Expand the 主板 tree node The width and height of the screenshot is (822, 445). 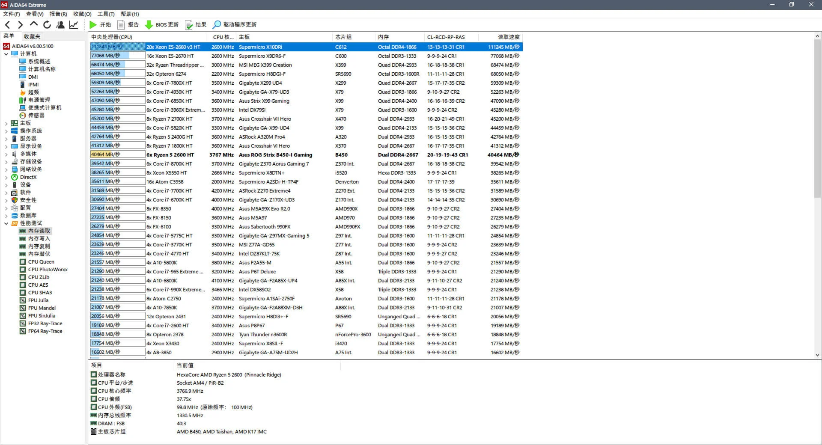[x=6, y=123]
